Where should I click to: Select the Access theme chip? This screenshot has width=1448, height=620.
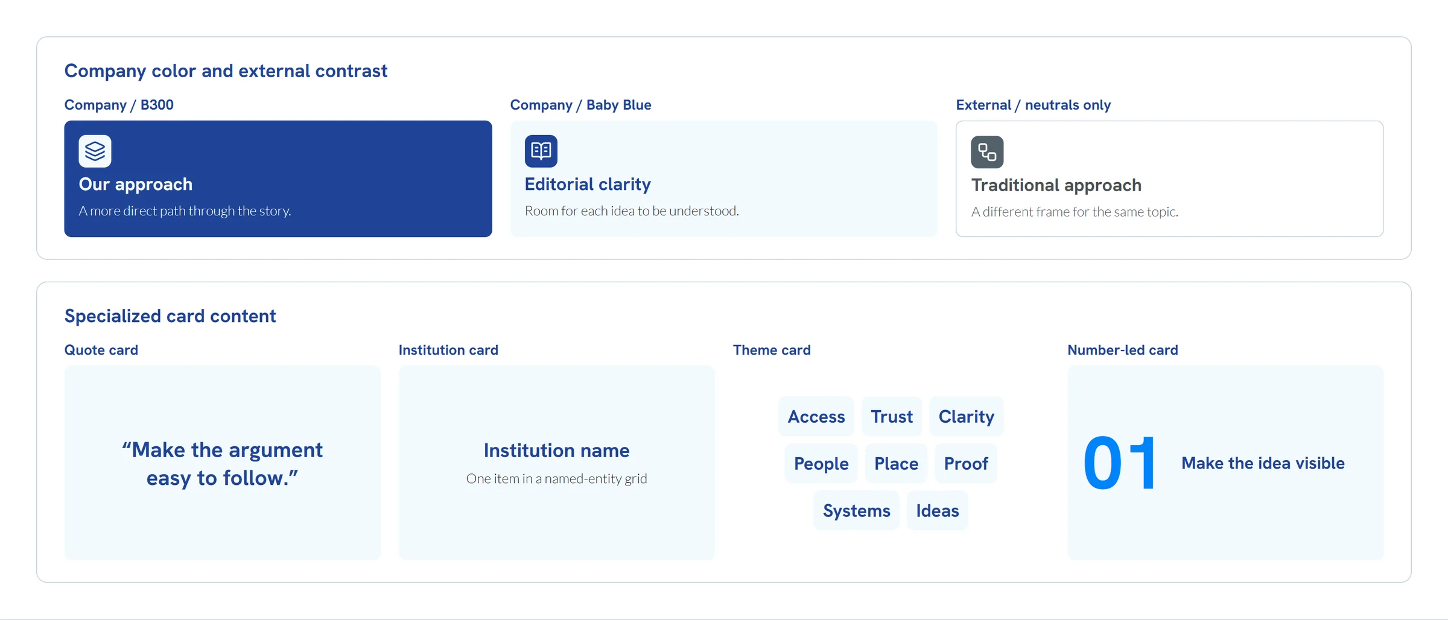[816, 416]
